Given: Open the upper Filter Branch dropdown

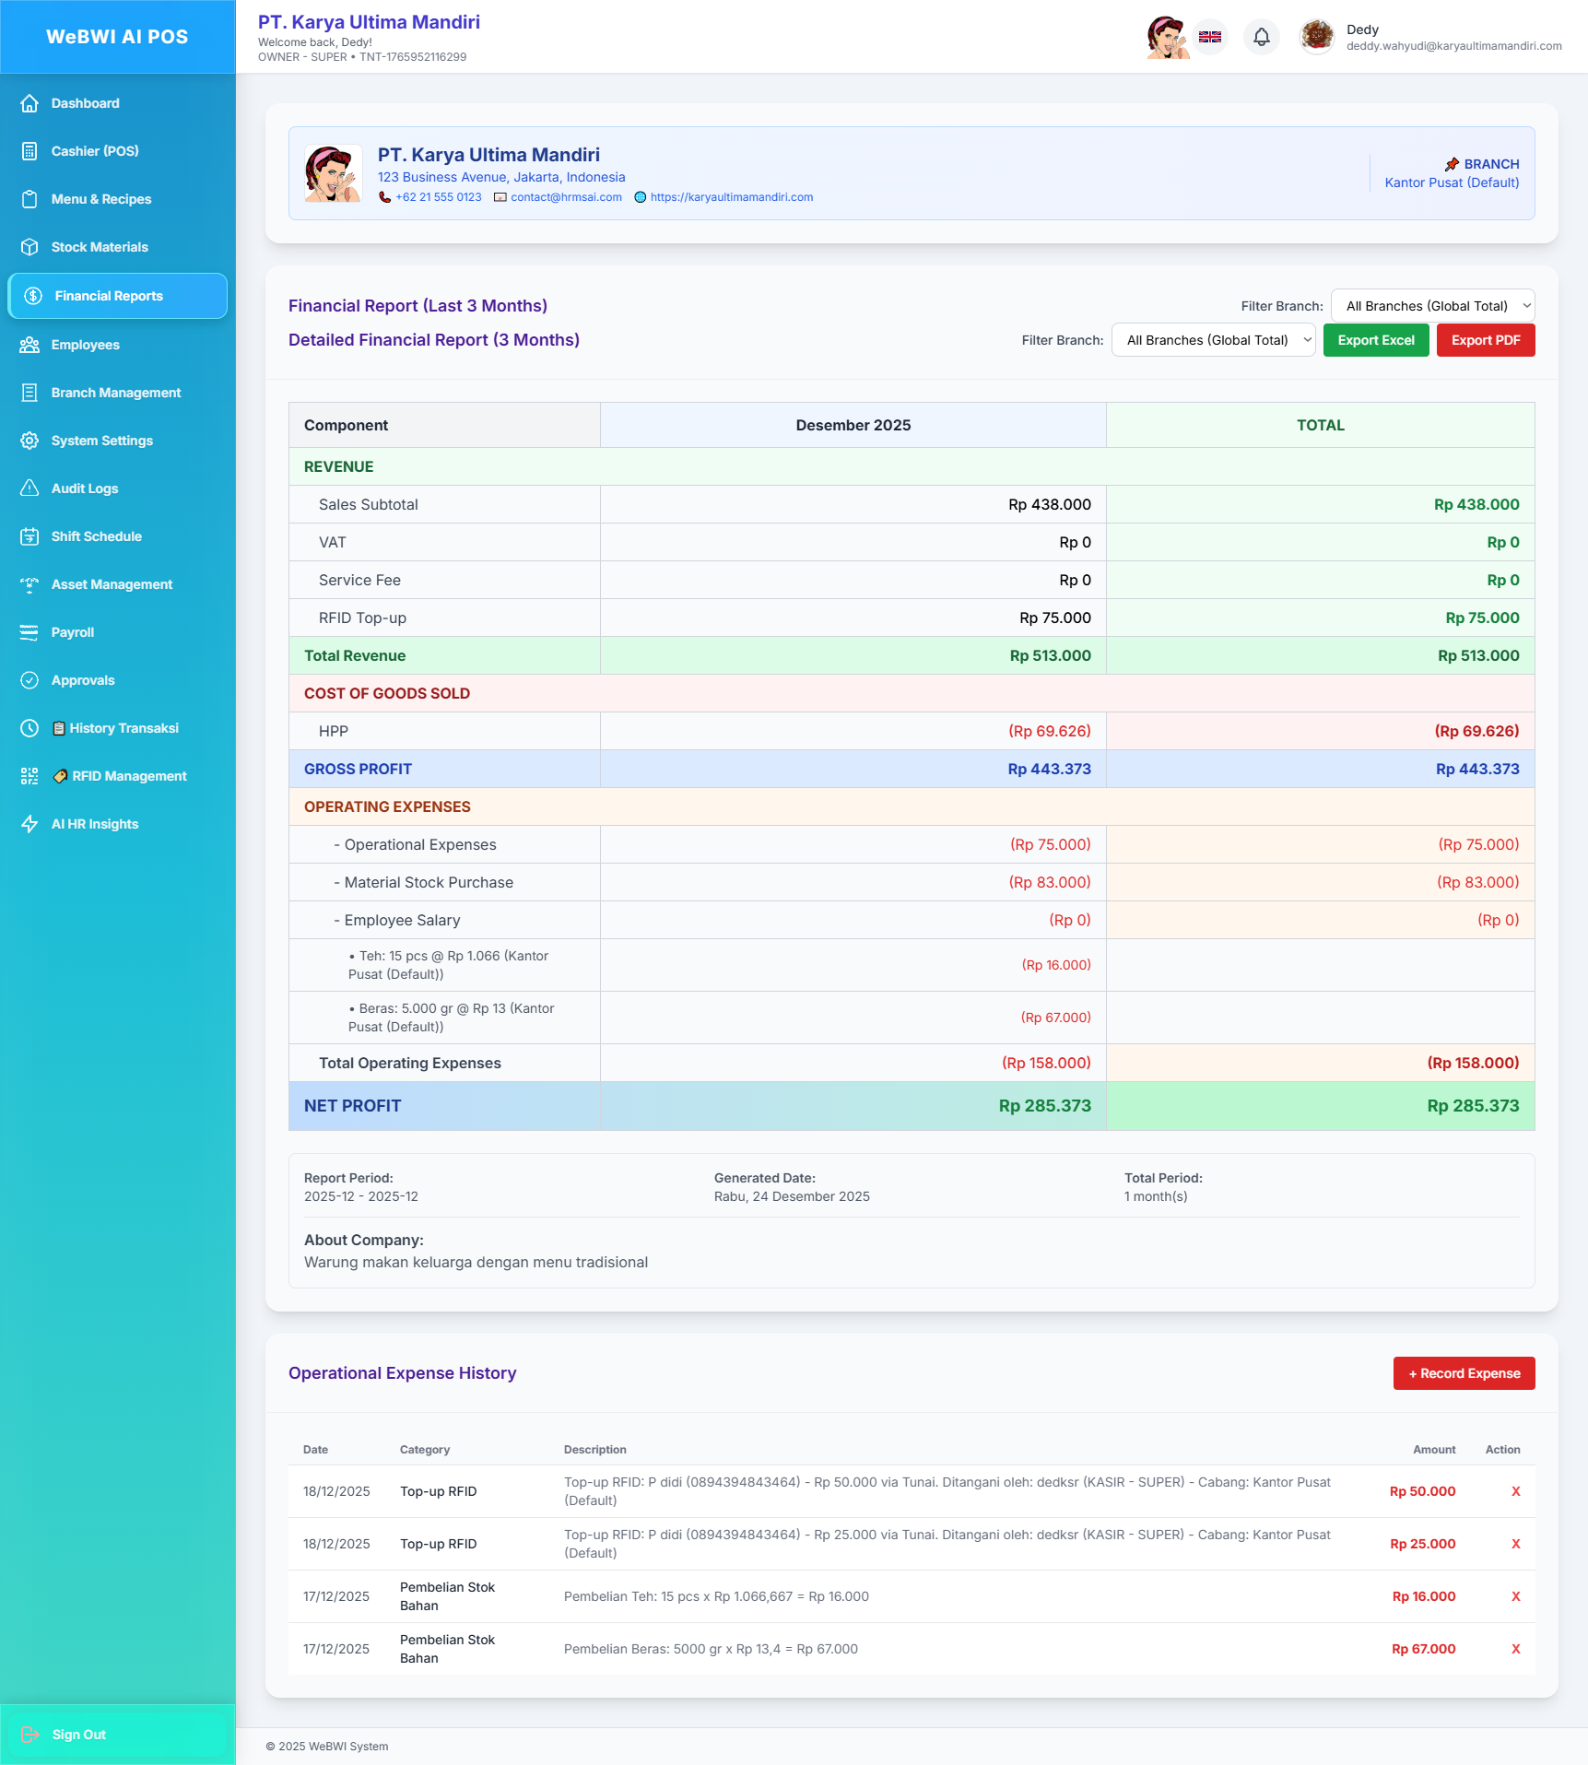Looking at the screenshot, I should click(x=1432, y=306).
